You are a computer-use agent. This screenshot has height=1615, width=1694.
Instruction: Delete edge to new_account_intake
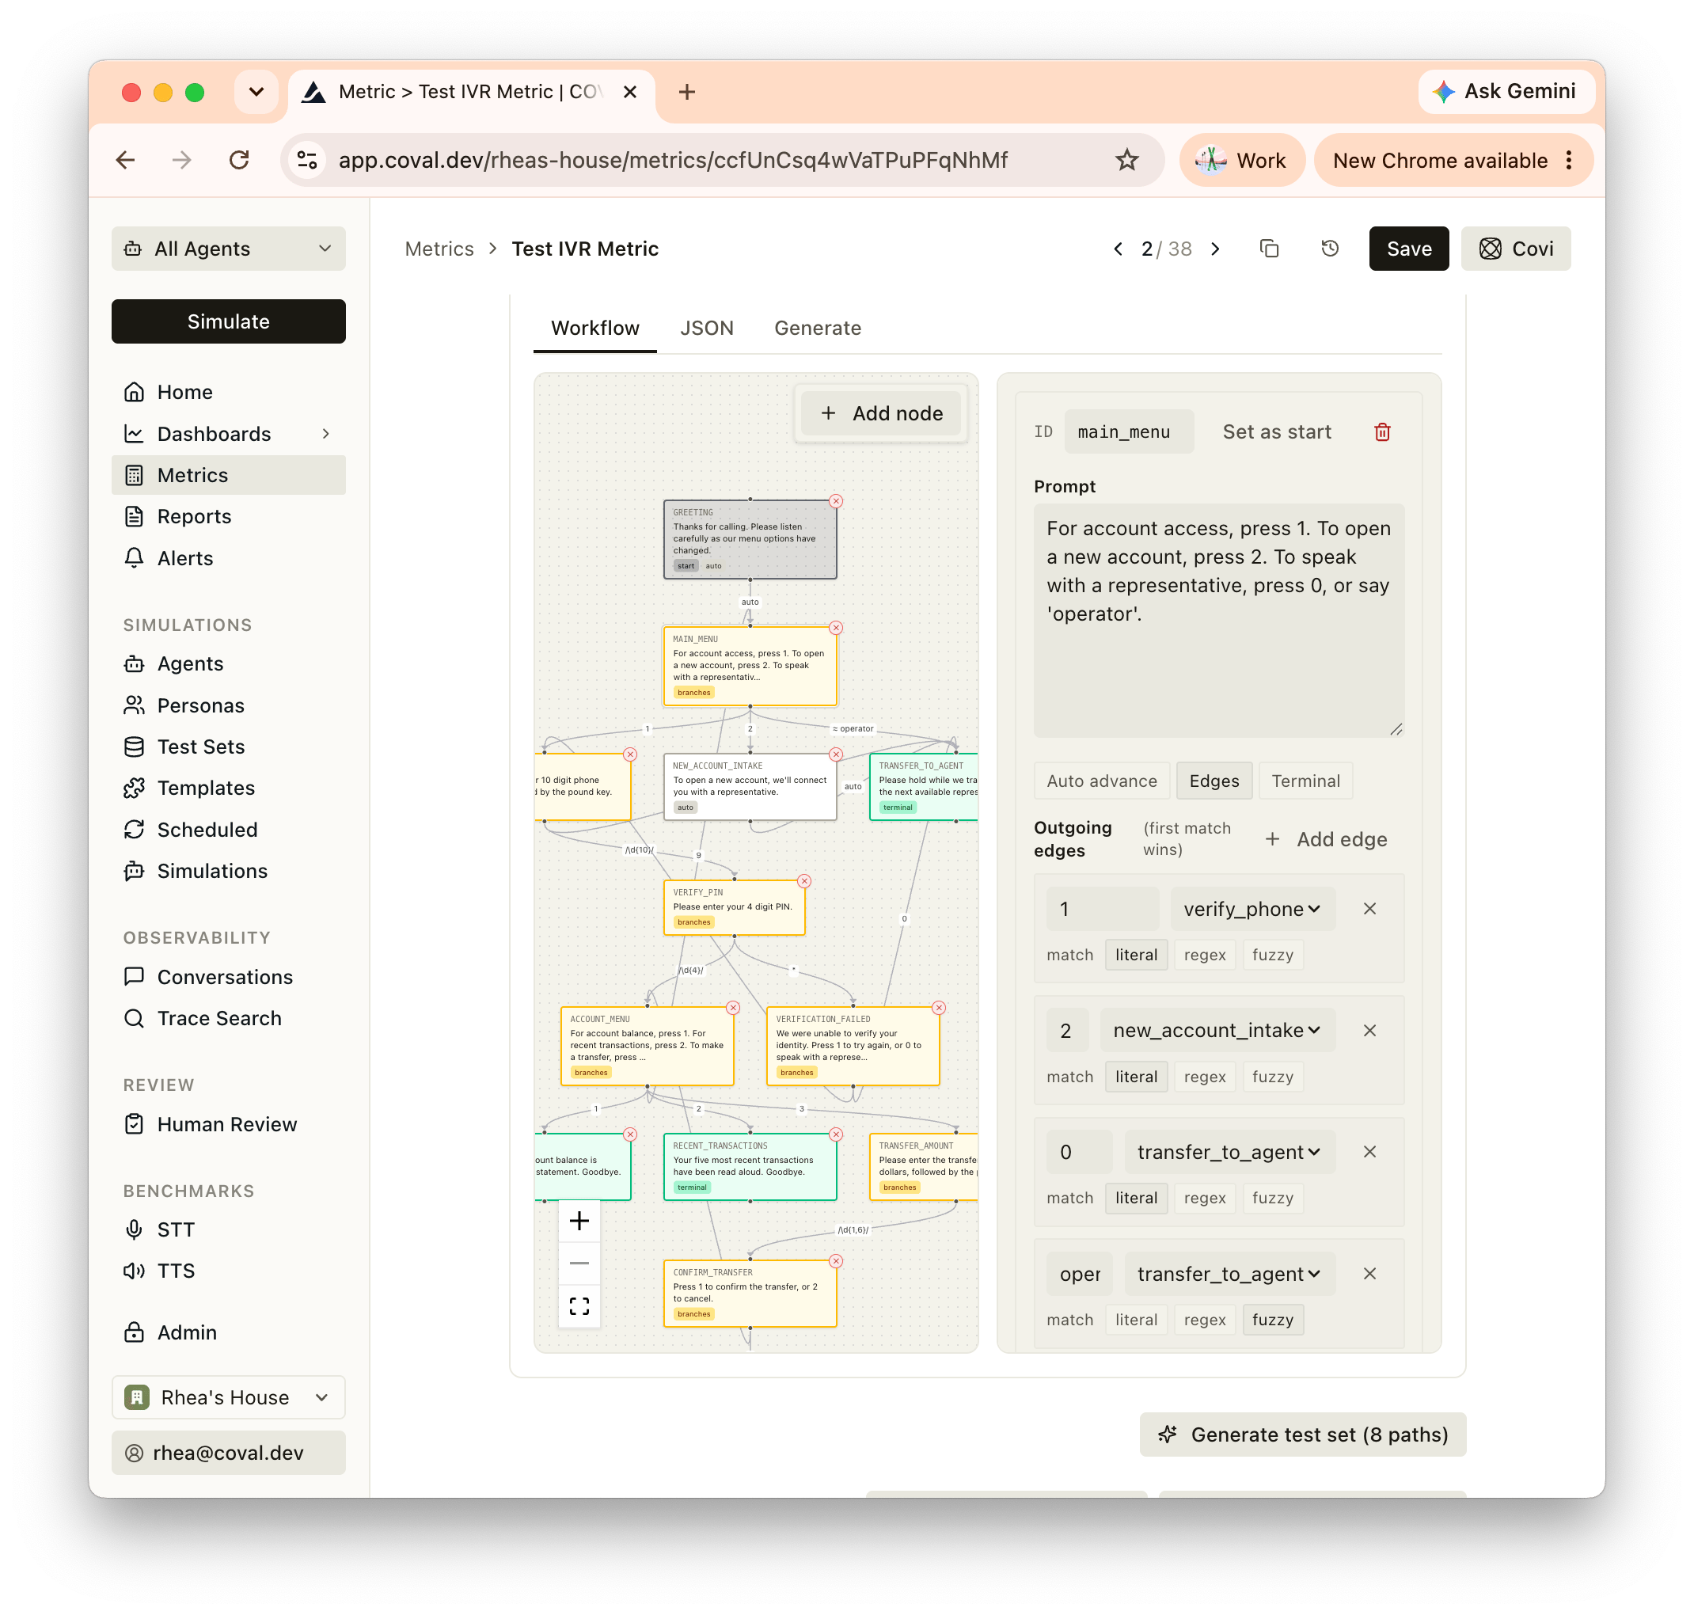1369,1031
